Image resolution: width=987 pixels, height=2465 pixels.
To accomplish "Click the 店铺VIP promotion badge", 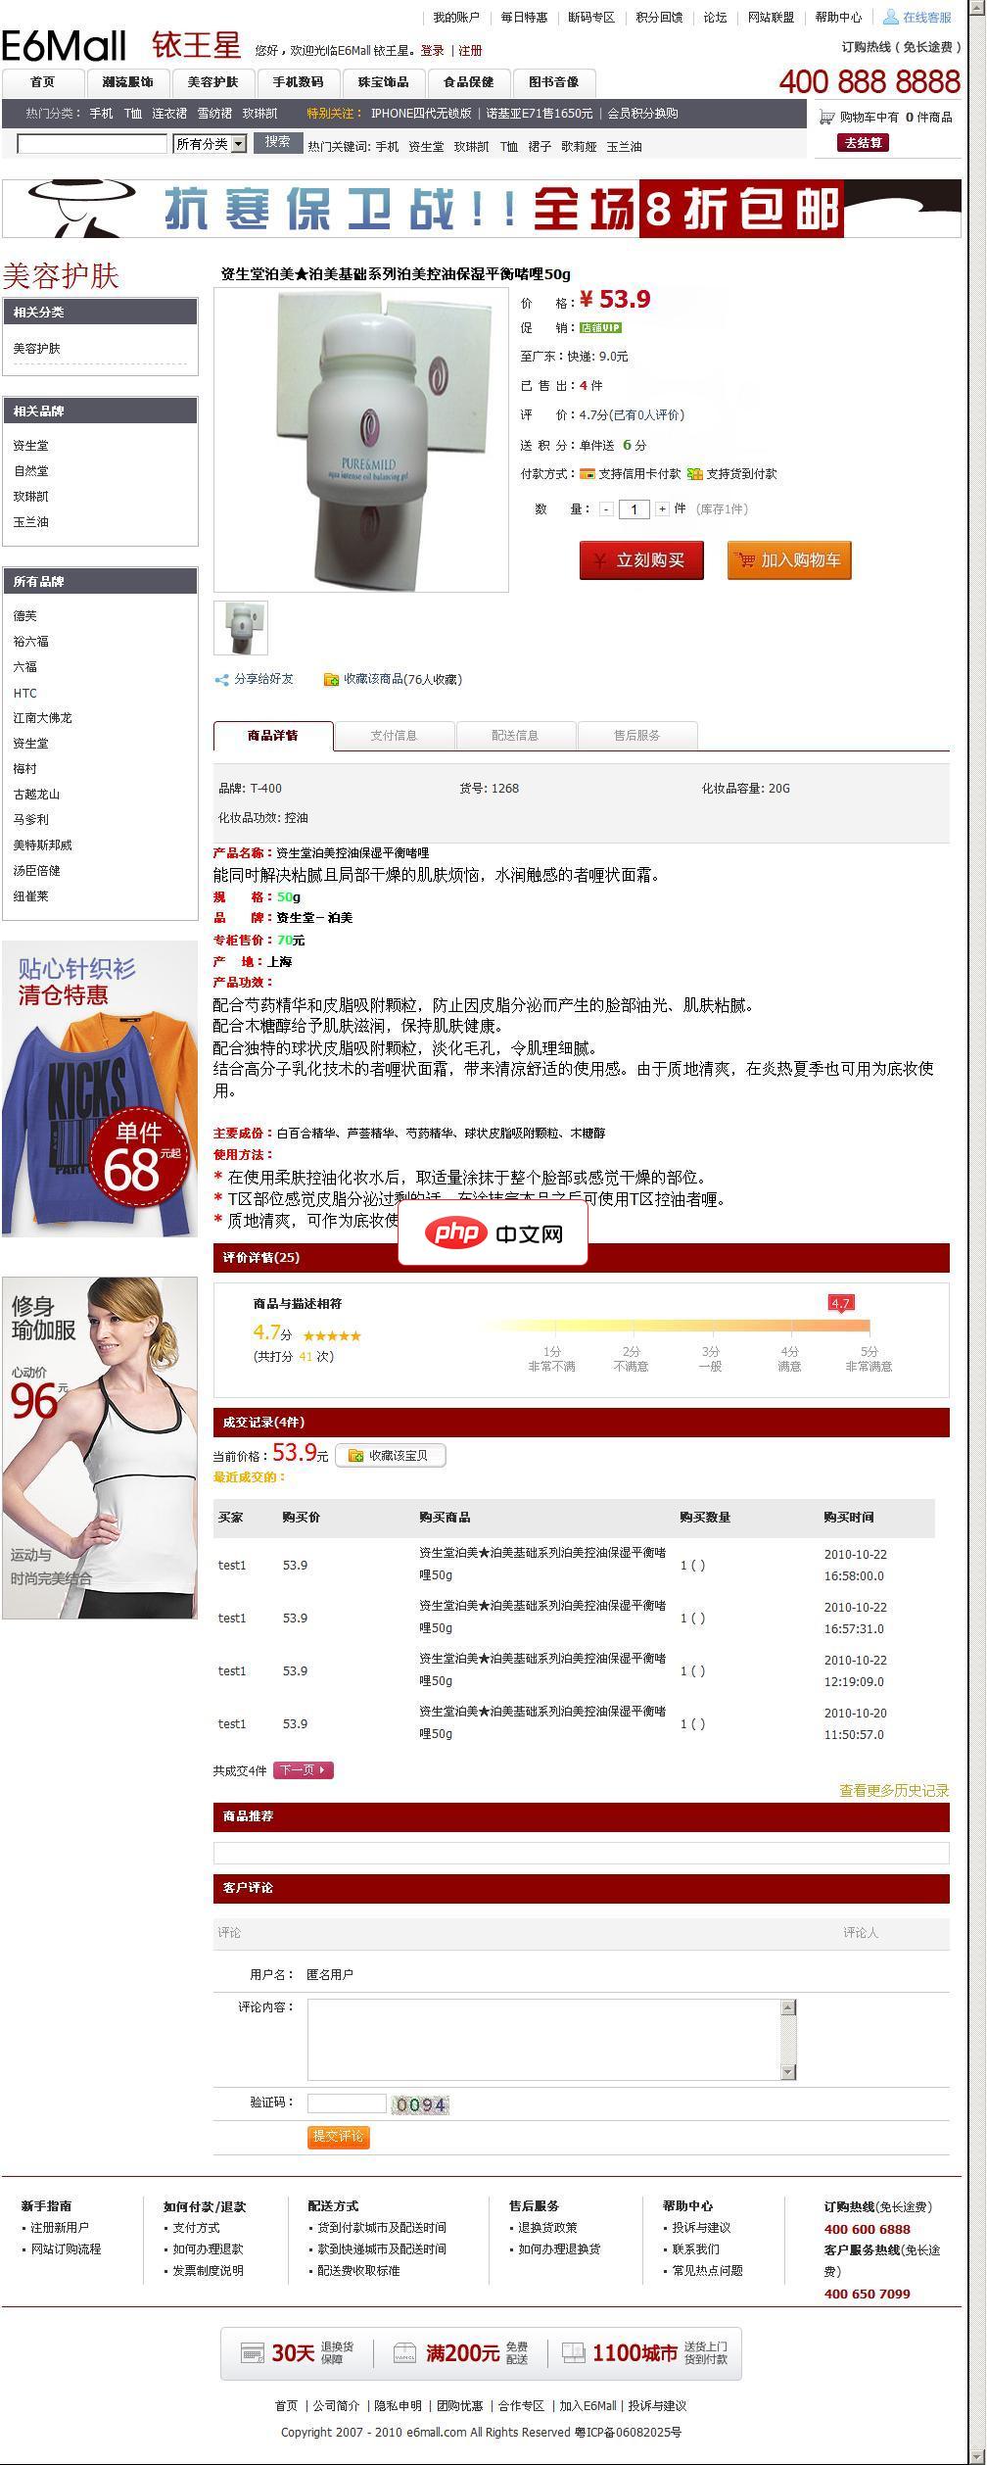I will (600, 328).
